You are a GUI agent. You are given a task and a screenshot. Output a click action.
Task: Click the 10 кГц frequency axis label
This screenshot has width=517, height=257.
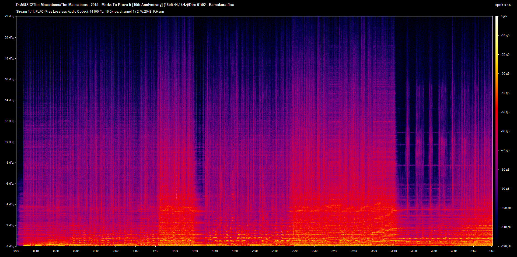(9, 142)
